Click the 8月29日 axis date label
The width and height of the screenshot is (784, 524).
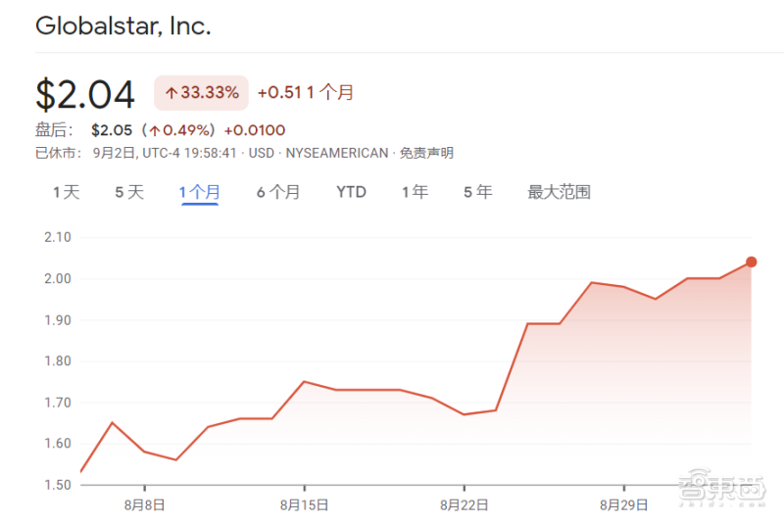[x=624, y=505]
